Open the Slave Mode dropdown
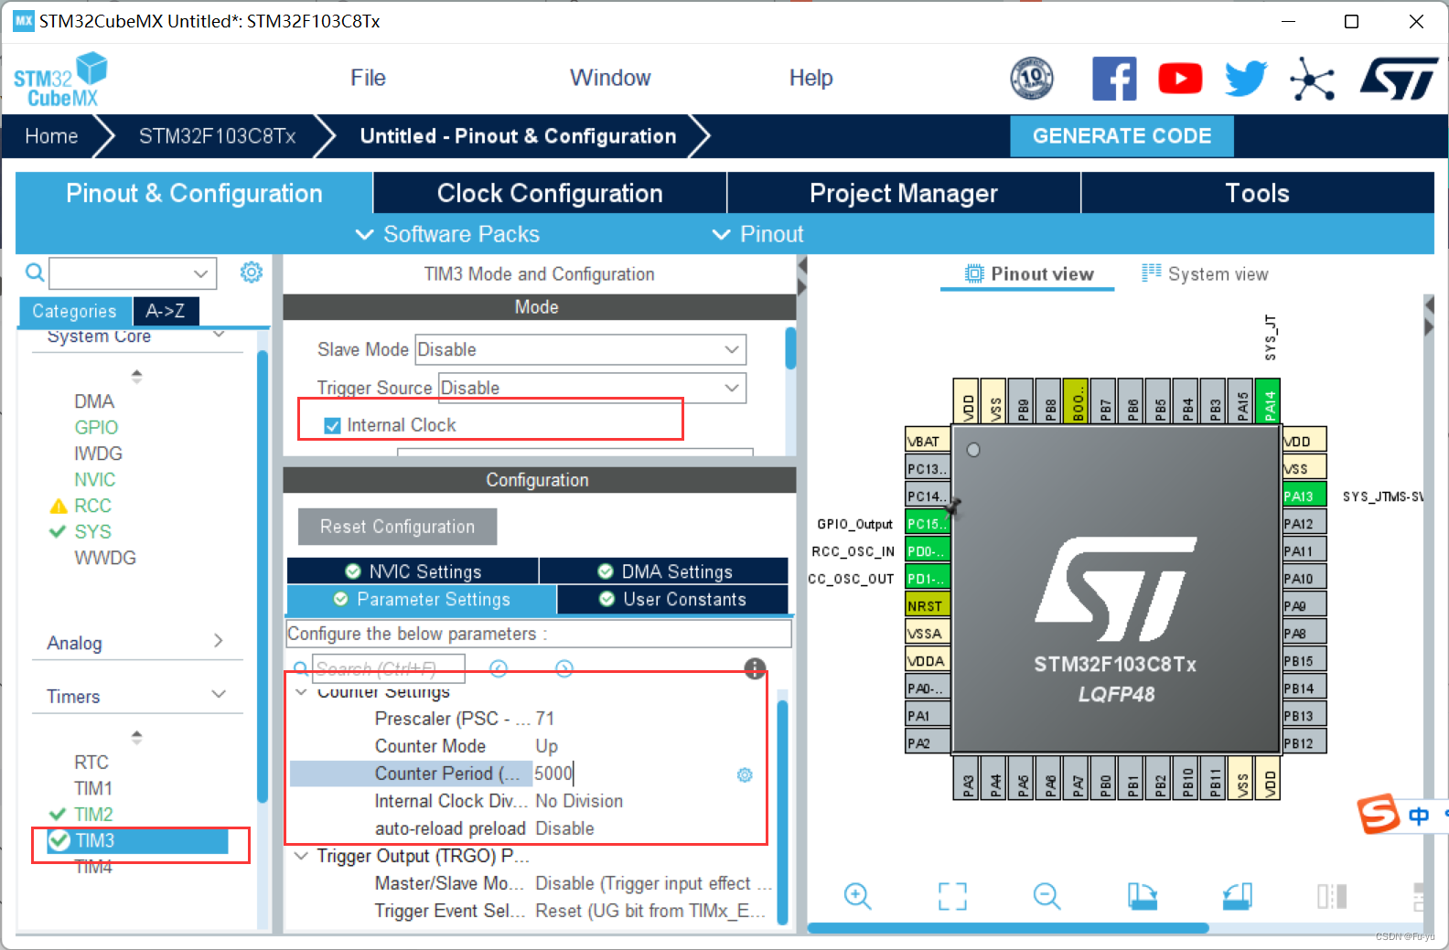This screenshot has width=1449, height=950. click(580, 349)
